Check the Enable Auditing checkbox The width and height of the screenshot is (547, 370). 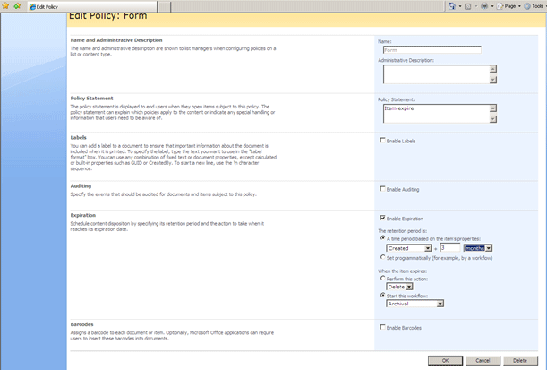click(x=382, y=189)
